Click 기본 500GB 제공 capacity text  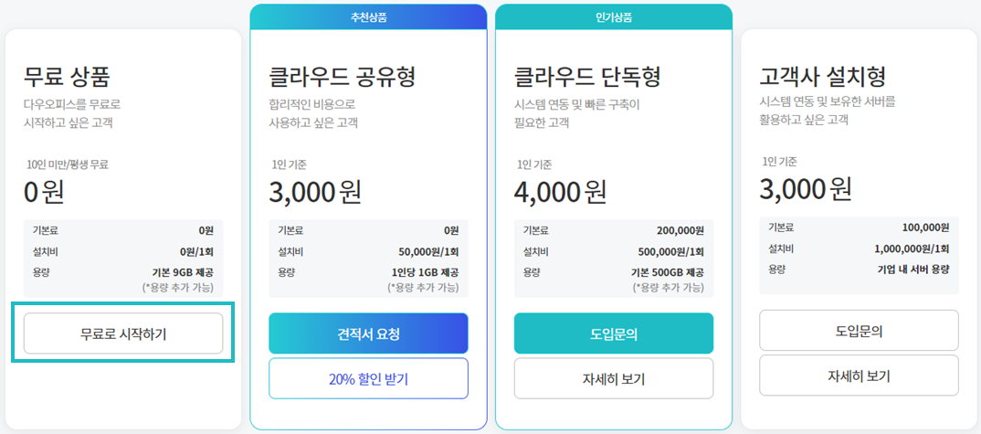(x=668, y=272)
